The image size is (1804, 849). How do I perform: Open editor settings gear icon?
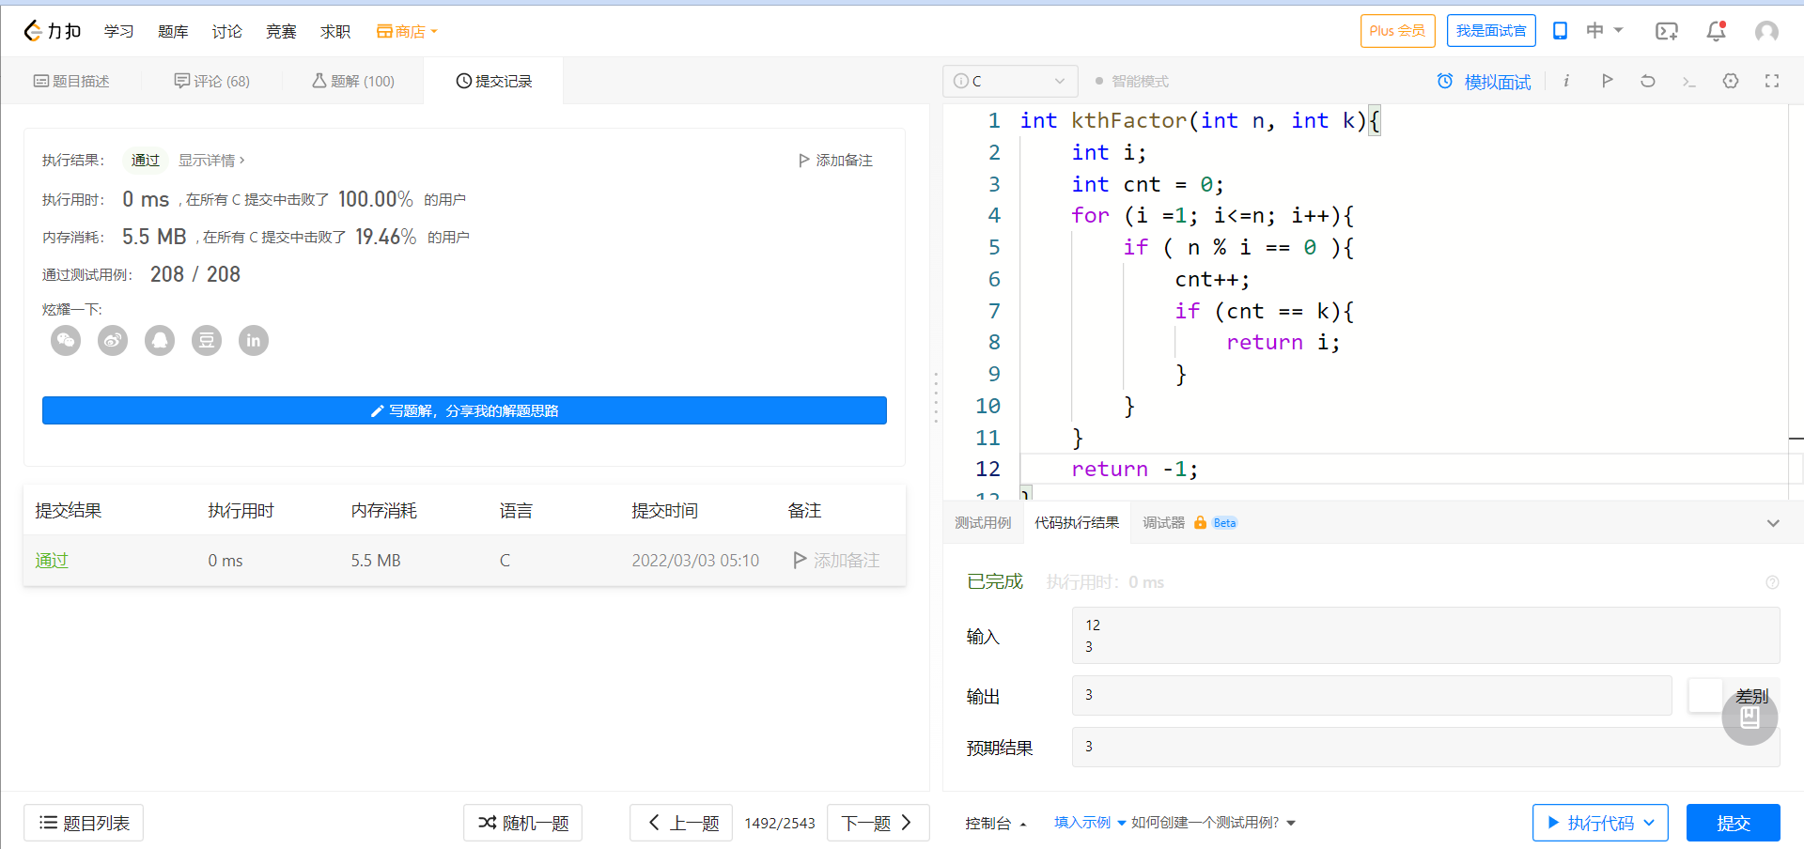pyautogui.click(x=1730, y=82)
